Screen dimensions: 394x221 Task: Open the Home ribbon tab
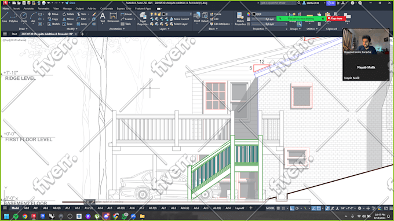click(6, 9)
